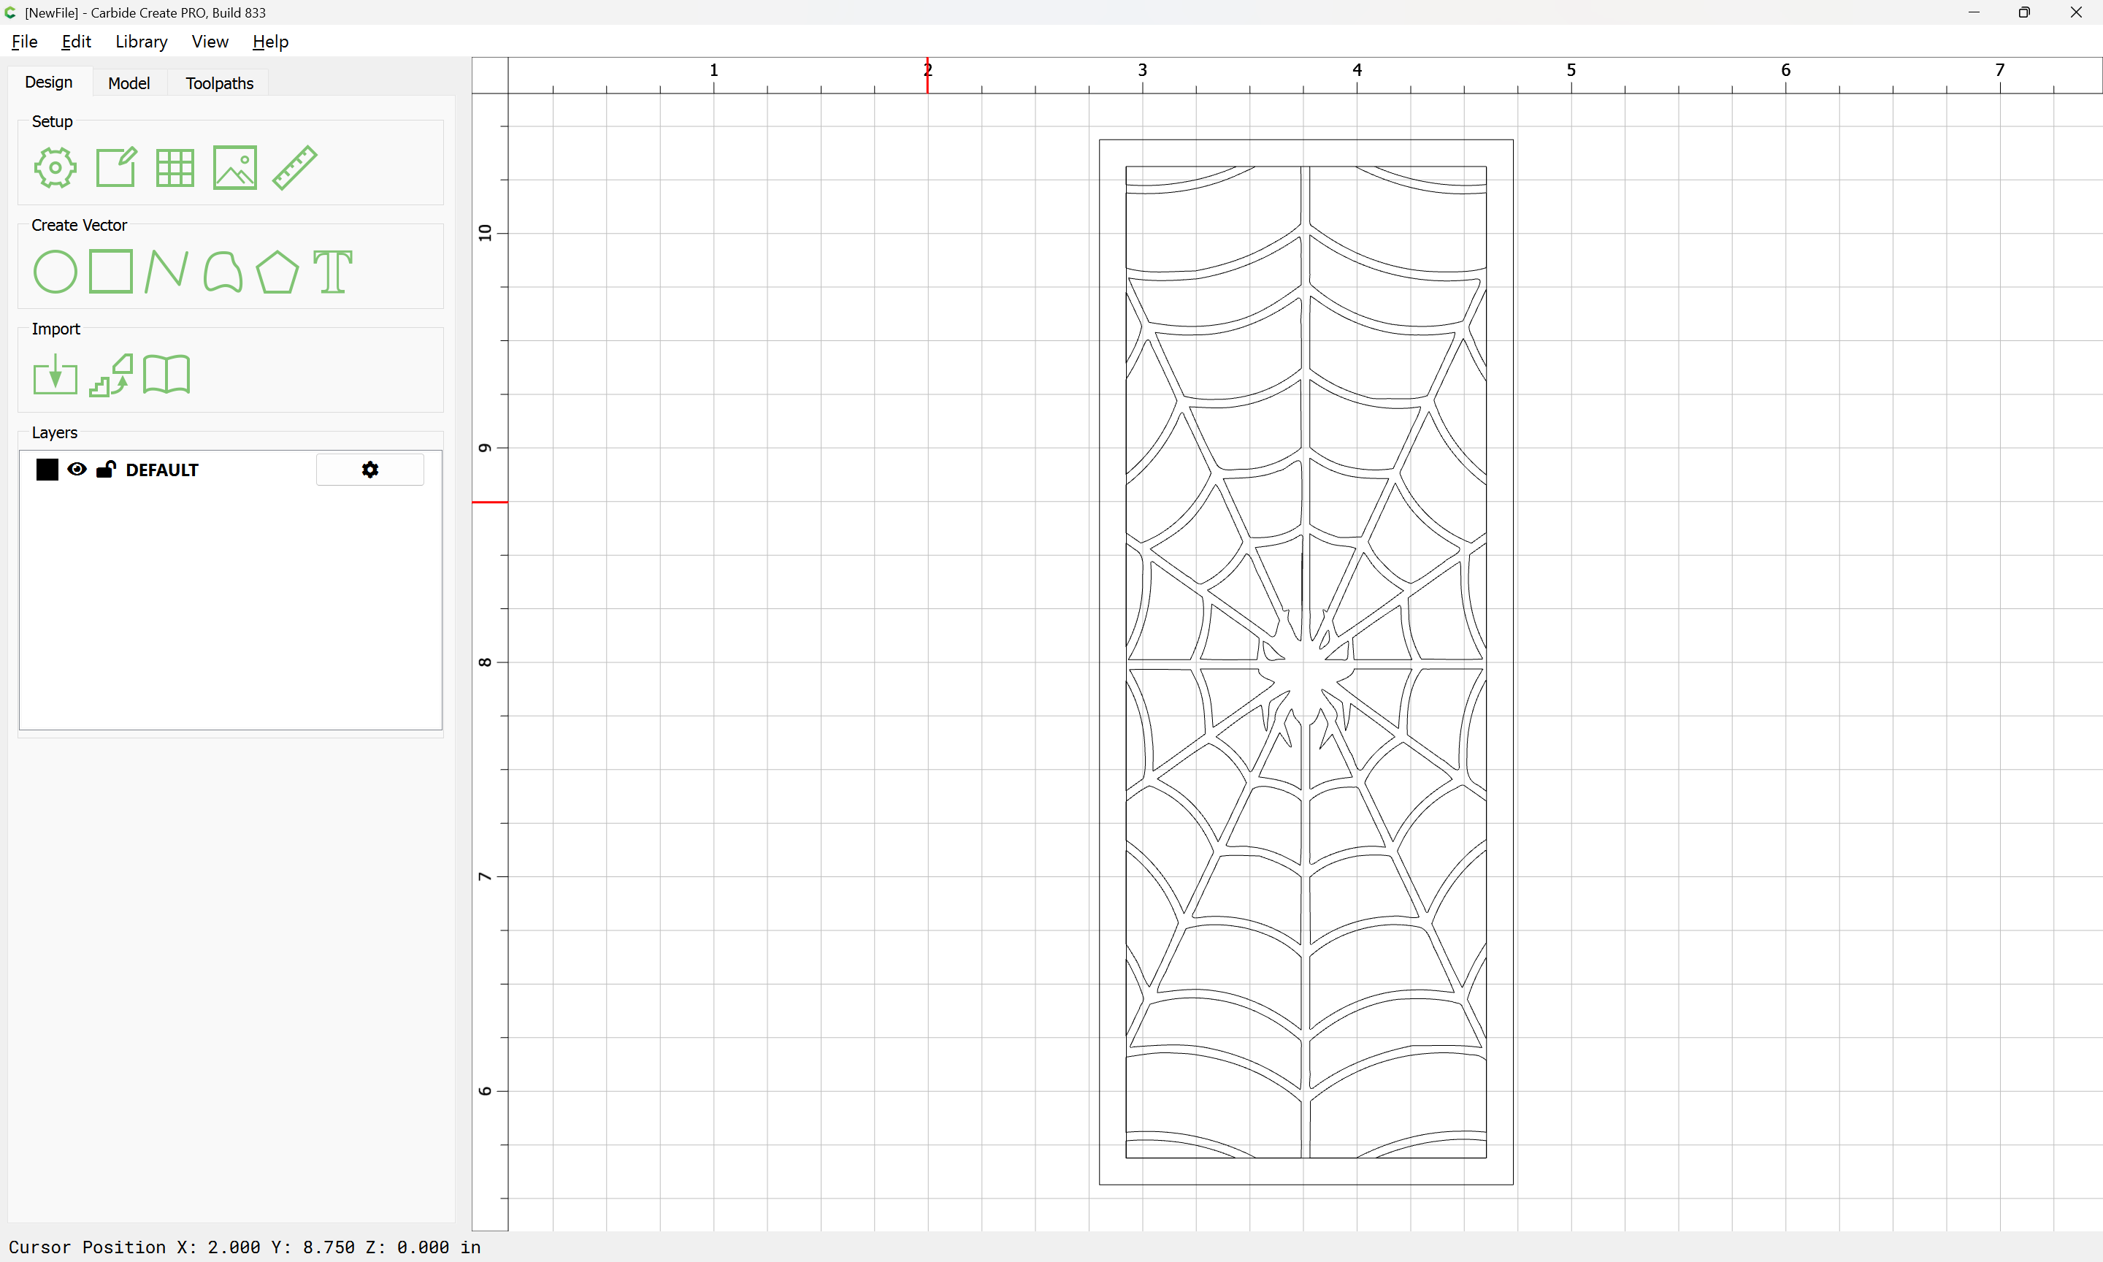Click the DEFAULT layer black color swatch
The height and width of the screenshot is (1262, 2103).
(47, 470)
